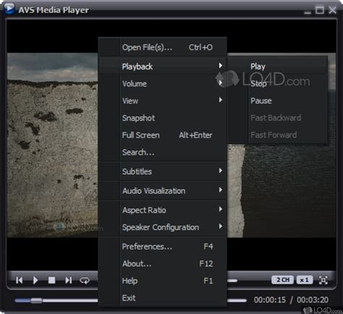
Task: Open the Playback submenu entry
Action: coord(162,67)
